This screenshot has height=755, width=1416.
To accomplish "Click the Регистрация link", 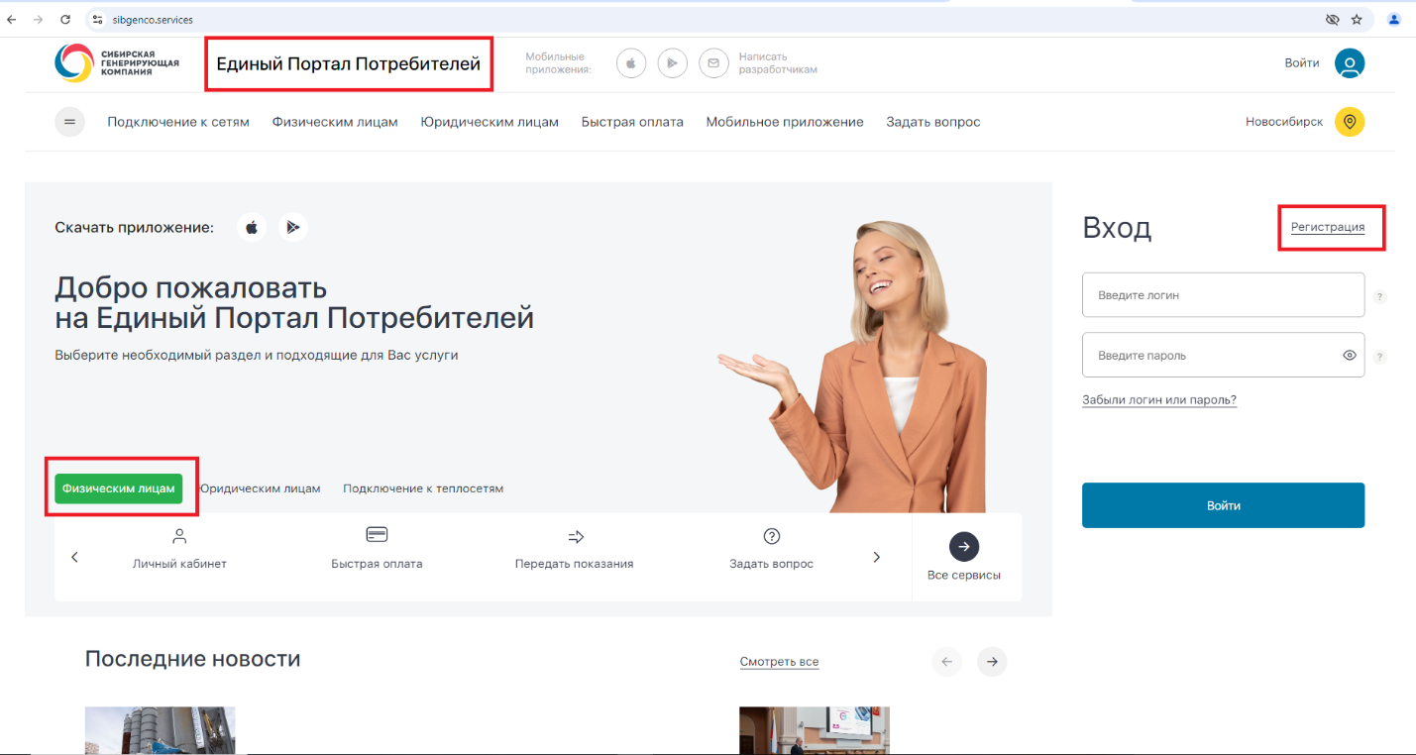I will point(1327,227).
